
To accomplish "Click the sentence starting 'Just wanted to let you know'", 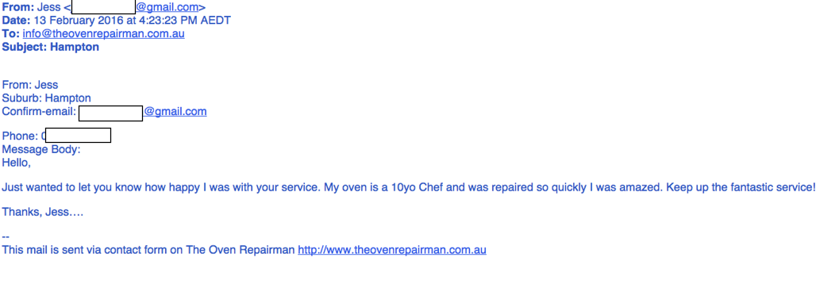I will [x=408, y=186].
